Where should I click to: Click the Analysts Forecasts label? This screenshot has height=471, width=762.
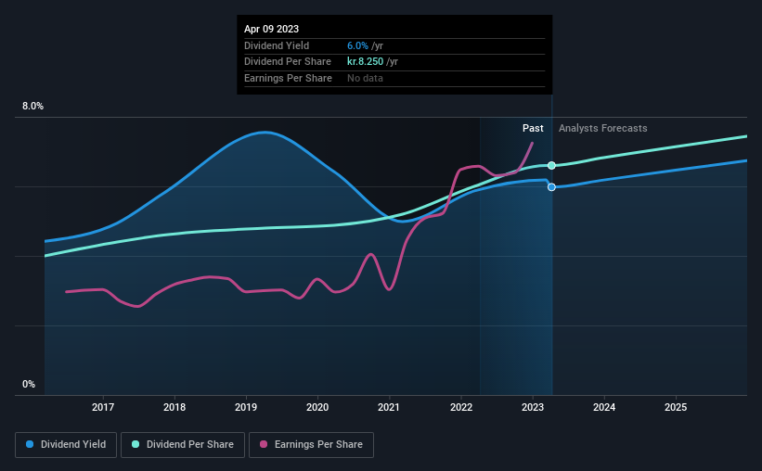click(x=603, y=128)
